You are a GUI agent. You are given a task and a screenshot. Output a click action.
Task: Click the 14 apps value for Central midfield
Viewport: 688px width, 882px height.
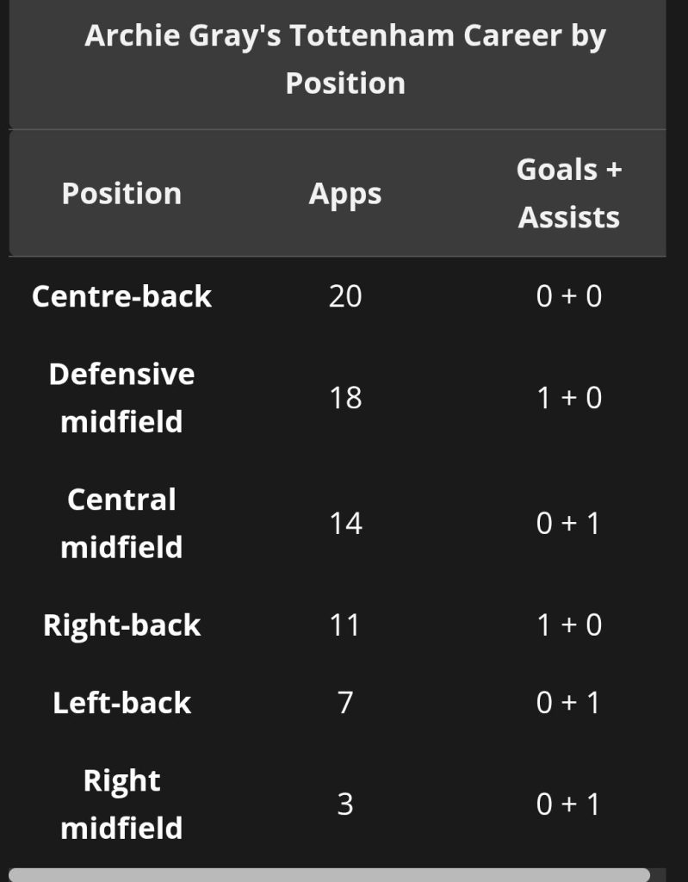[x=345, y=524]
